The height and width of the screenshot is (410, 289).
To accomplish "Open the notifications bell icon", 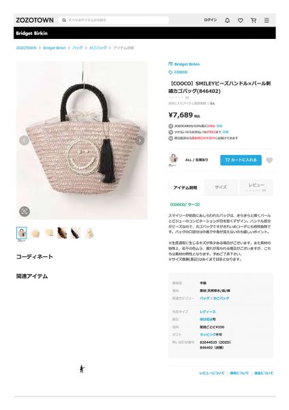I will [x=227, y=20].
